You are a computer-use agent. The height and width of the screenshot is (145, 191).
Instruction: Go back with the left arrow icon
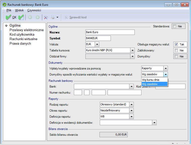(x=30, y=17)
